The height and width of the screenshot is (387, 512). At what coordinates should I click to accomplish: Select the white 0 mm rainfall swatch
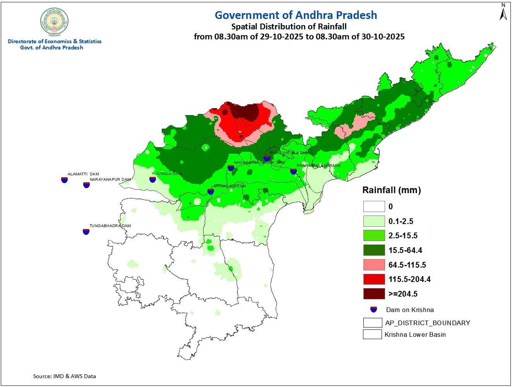coord(374,206)
